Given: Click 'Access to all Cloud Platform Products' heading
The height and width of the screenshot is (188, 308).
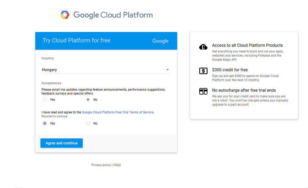Looking at the screenshot, I should point(247,45).
